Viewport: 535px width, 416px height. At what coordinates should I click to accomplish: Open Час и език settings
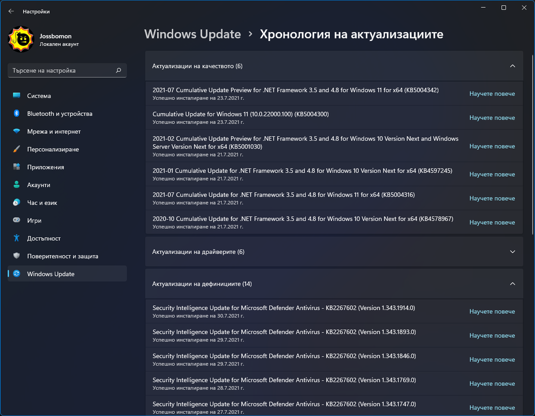point(67,202)
